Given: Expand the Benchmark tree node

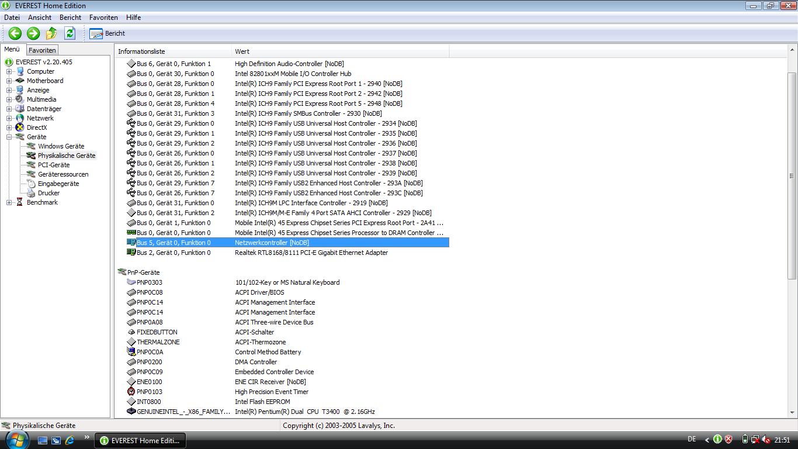Looking at the screenshot, I should click(9, 202).
